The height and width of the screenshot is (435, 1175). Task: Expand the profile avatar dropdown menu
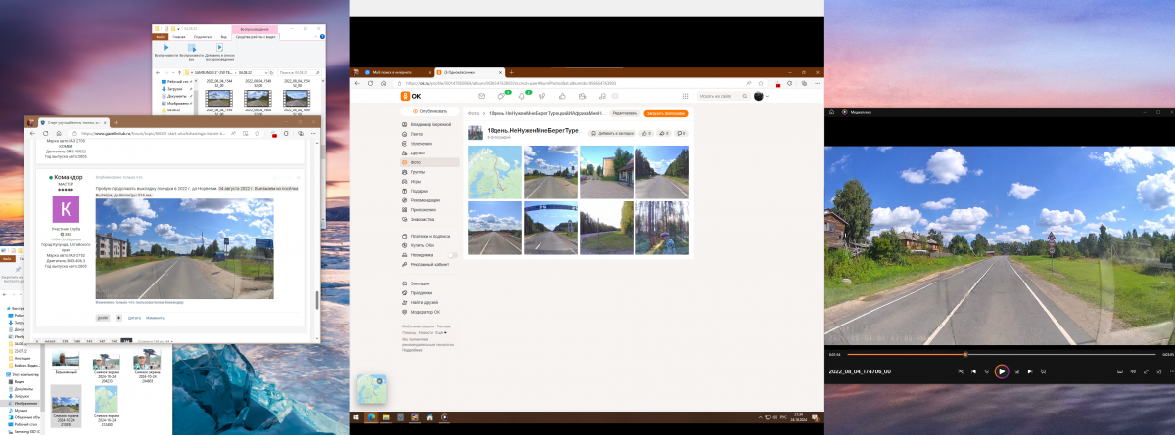tap(760, 96)
